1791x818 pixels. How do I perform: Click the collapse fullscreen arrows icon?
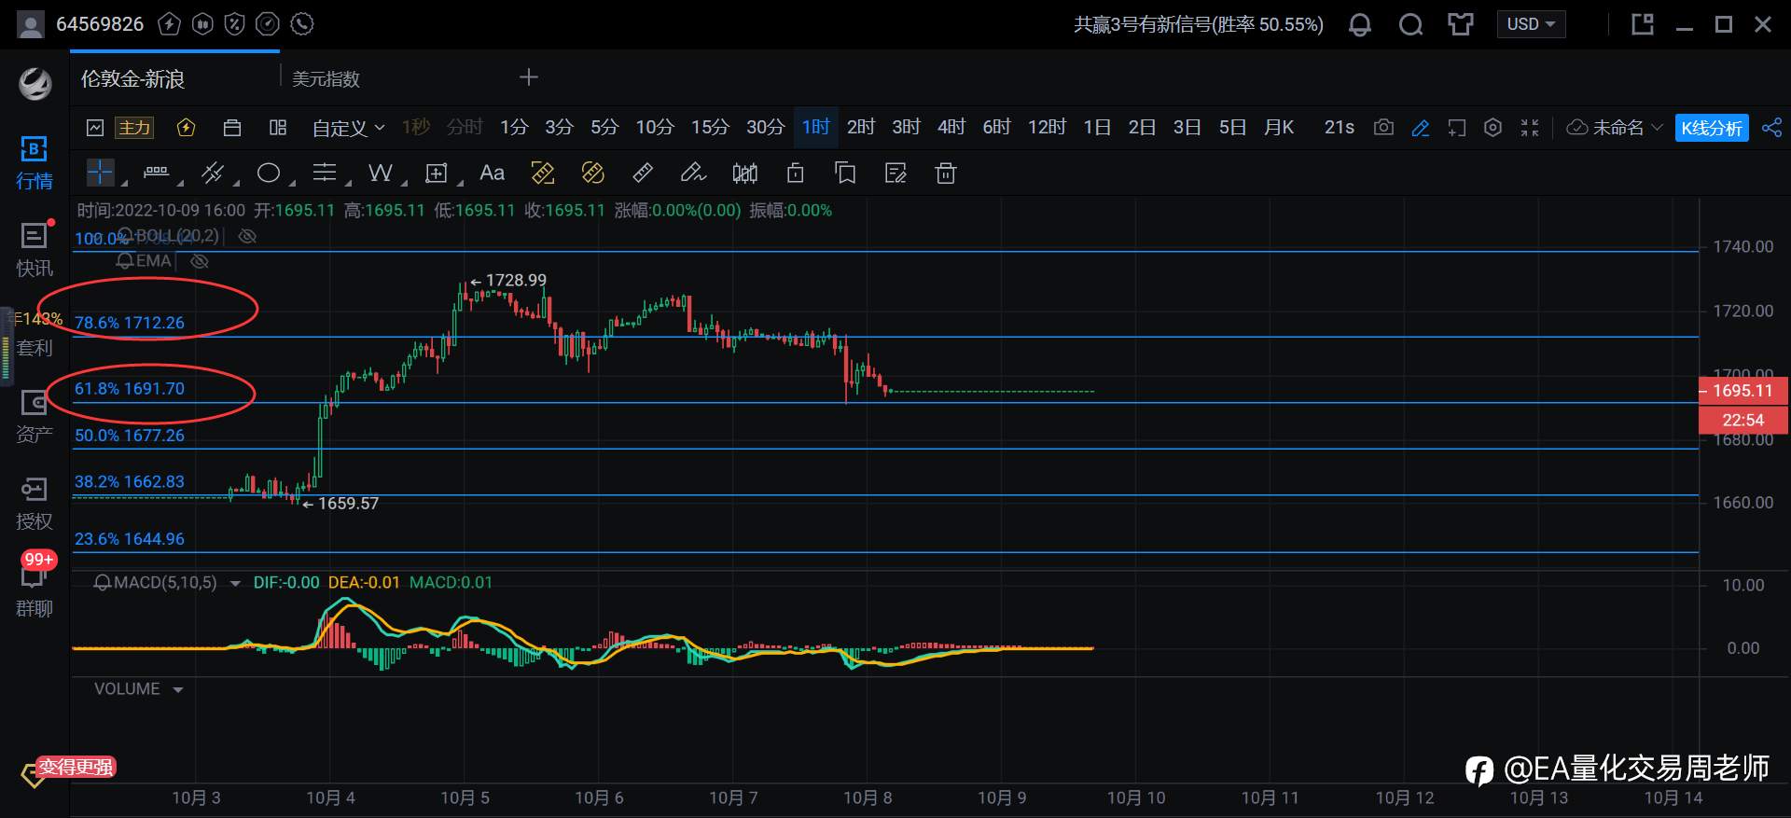(1530, 127)
